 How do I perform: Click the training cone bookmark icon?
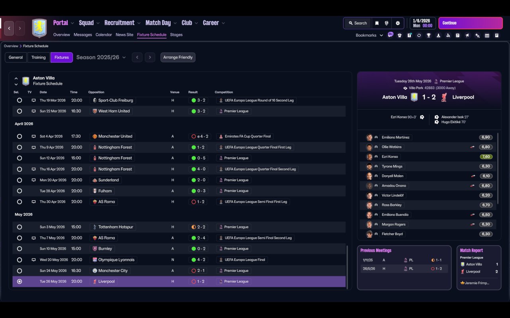pyautogui.click(x=438, y=35)
